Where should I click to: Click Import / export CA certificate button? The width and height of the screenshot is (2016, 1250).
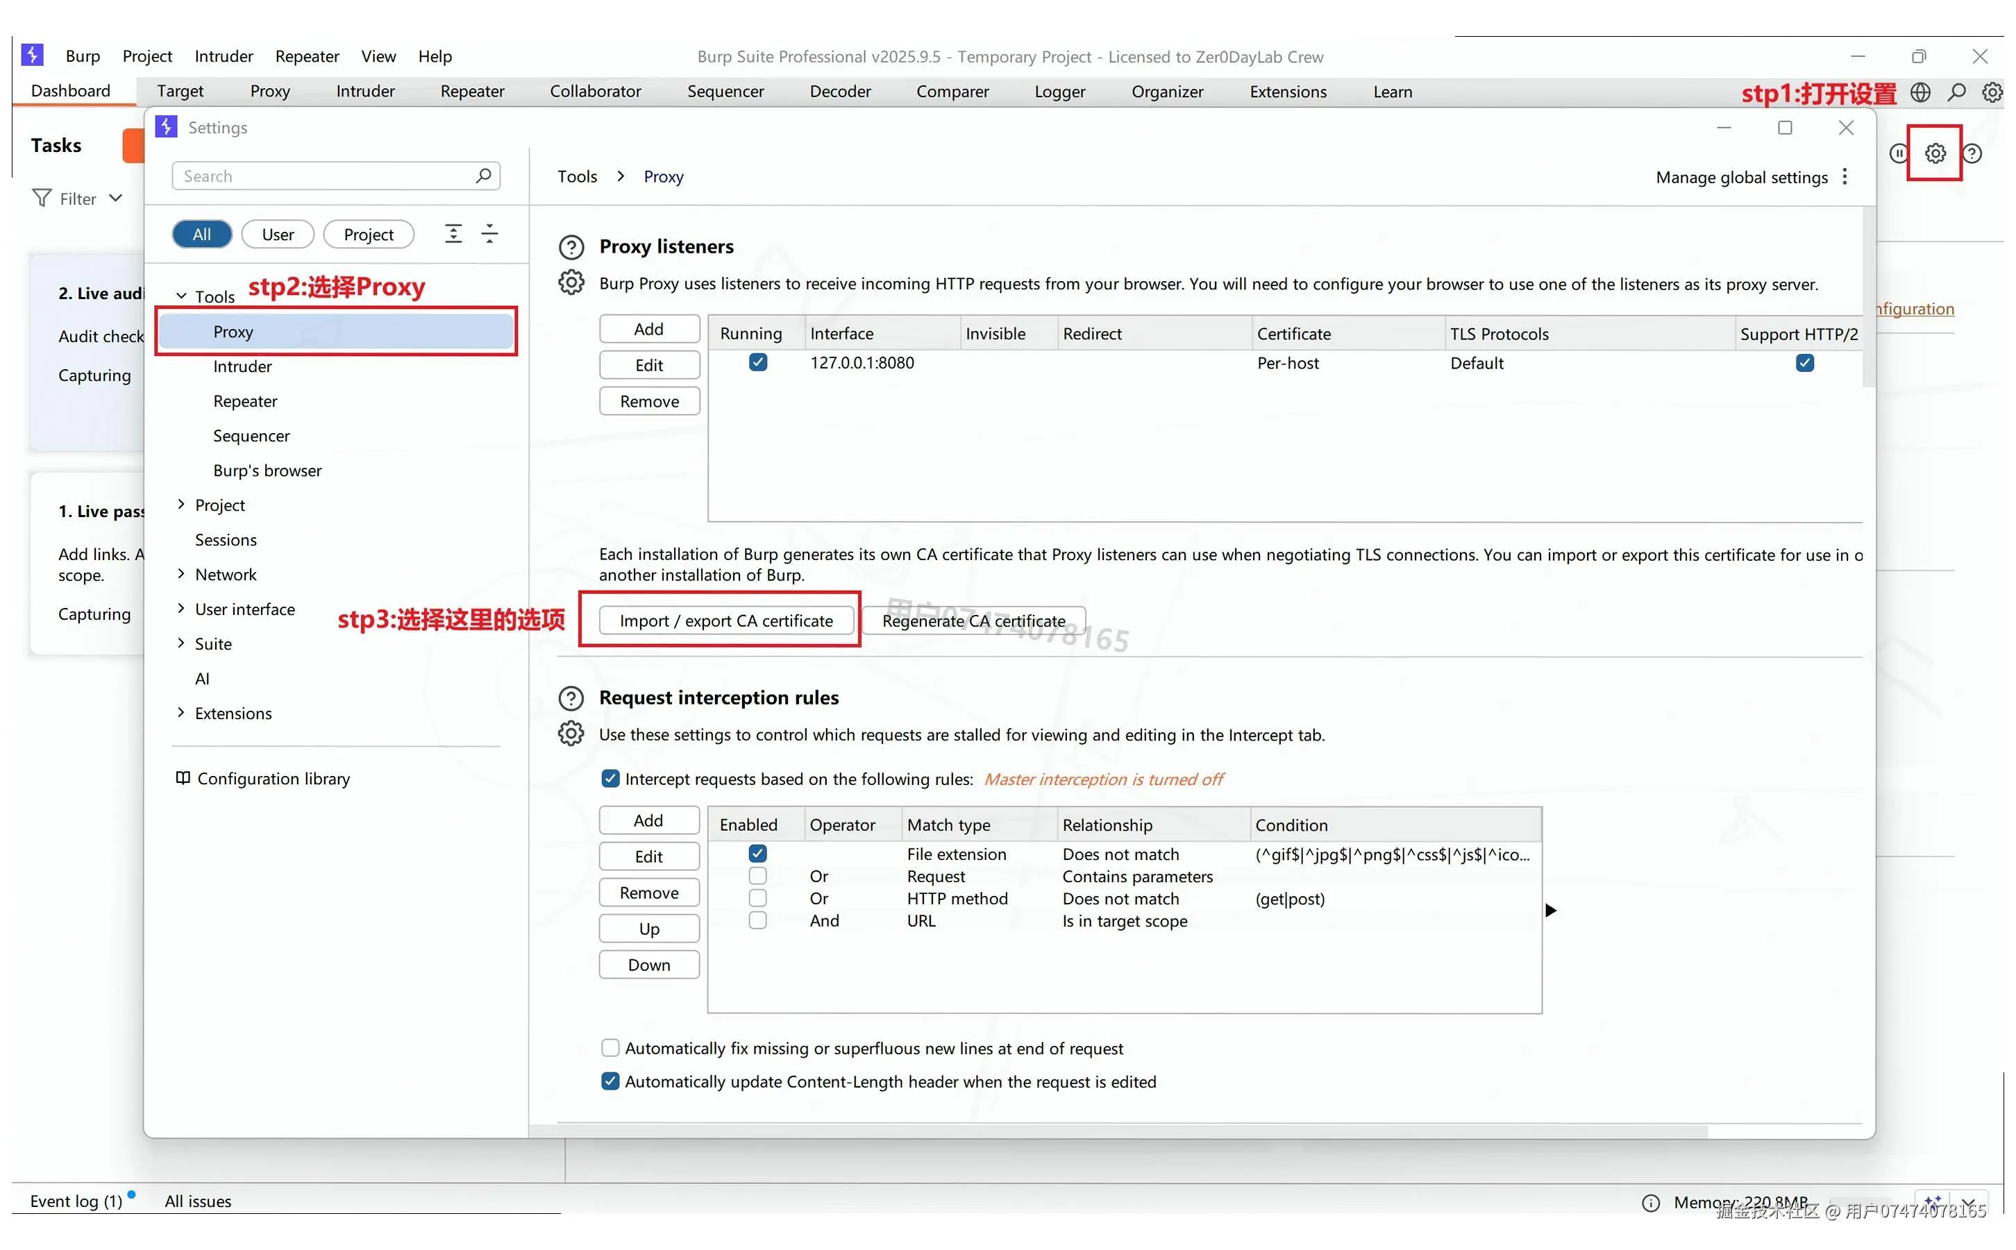coord(726,621)
